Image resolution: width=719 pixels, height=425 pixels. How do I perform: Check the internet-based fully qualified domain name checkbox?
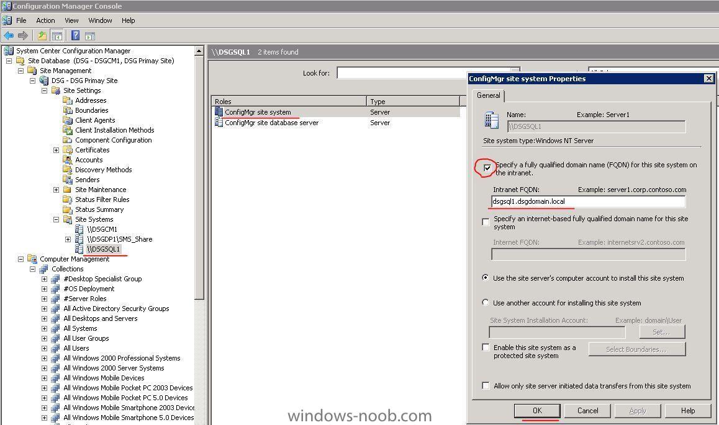[486, 222]
